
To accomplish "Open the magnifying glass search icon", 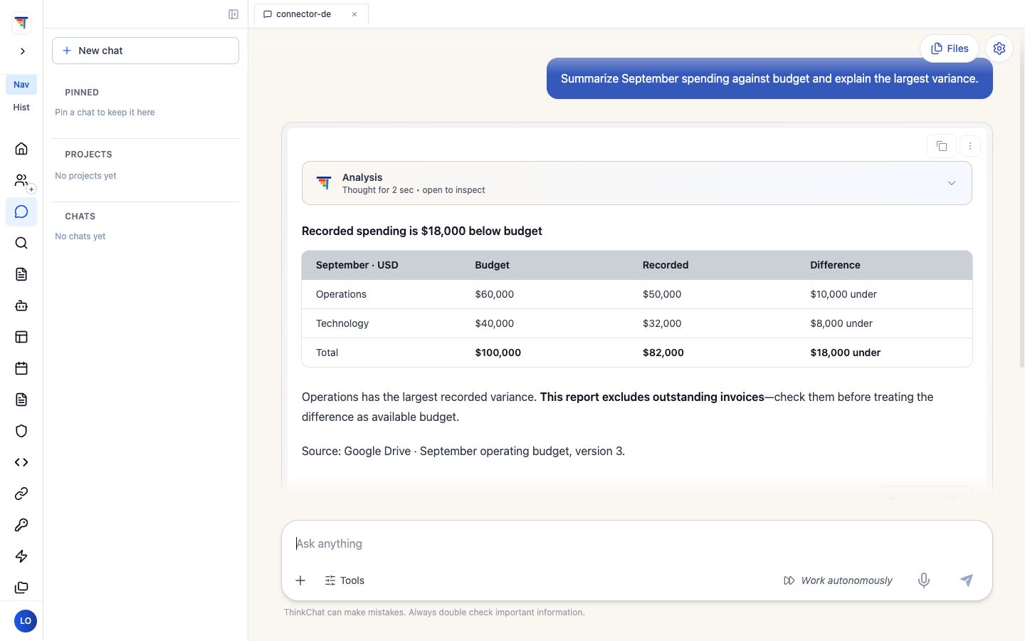I will pos(21,243).
